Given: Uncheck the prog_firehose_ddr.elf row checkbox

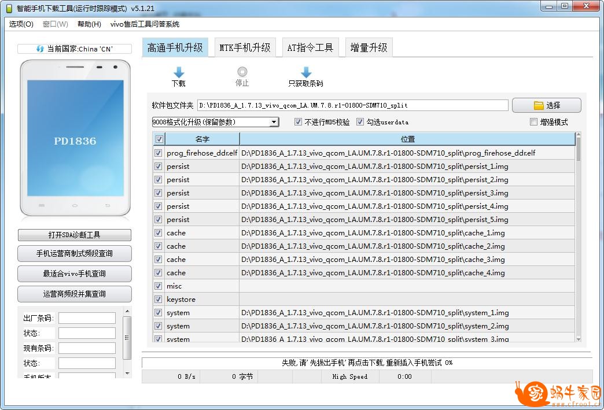Looking at the screenshot, I should 158,153.
